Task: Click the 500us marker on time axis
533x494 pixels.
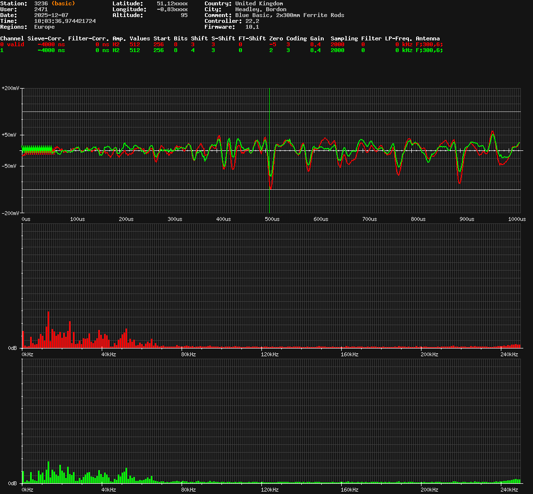Action: click(x=272, y=219)
